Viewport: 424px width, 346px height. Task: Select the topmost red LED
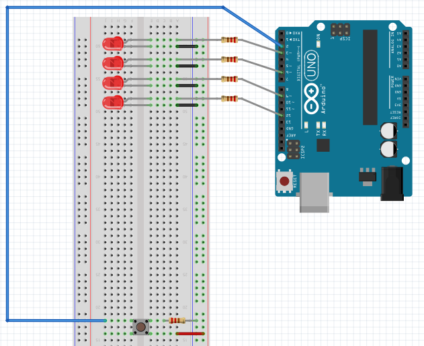click(x=113, y=43)
